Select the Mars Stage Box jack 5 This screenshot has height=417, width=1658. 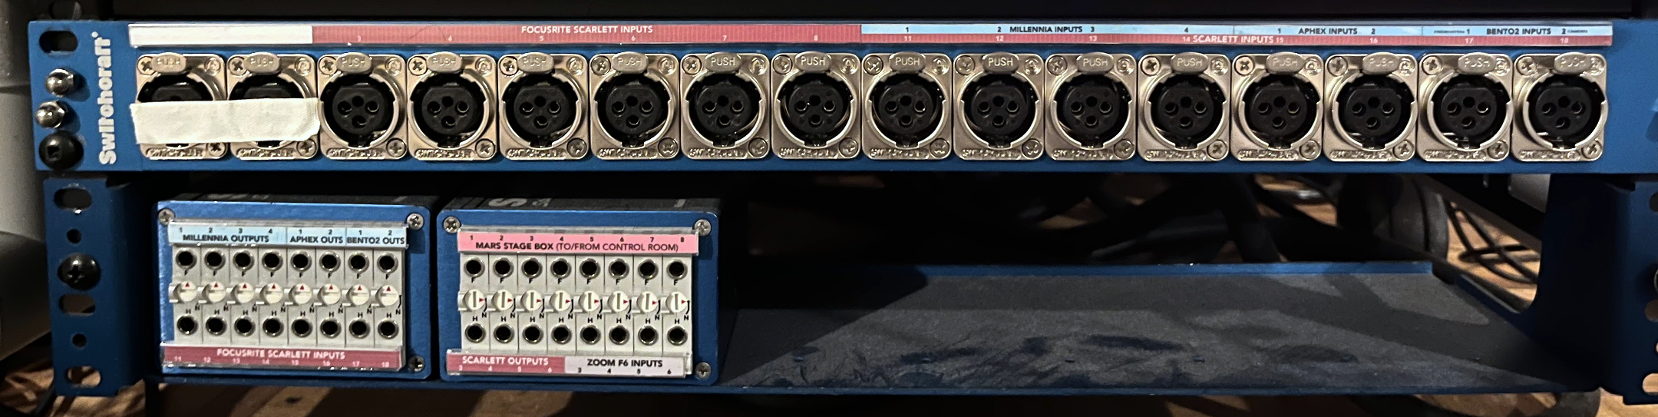(x=590, y=269)
